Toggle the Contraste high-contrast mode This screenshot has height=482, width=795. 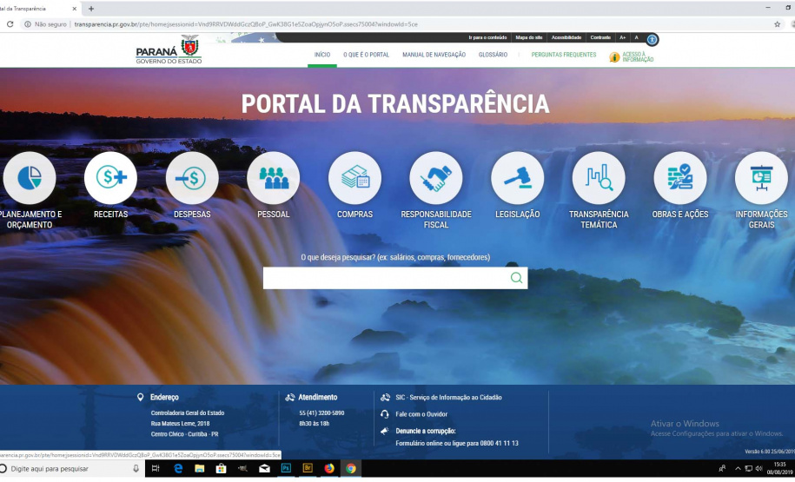pyautogui.click(x=600, y=37)
